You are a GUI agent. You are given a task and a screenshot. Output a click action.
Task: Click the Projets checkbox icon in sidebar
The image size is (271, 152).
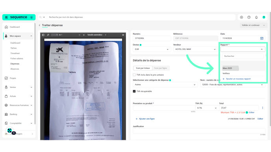[6, 78]
